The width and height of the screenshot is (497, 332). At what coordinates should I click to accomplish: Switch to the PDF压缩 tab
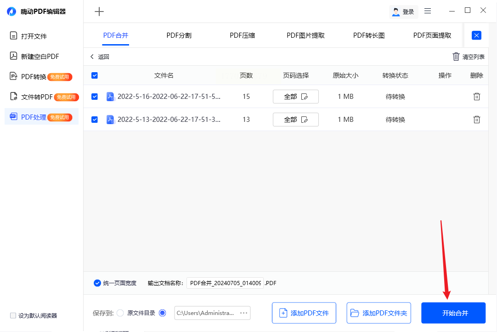(243, 35)
